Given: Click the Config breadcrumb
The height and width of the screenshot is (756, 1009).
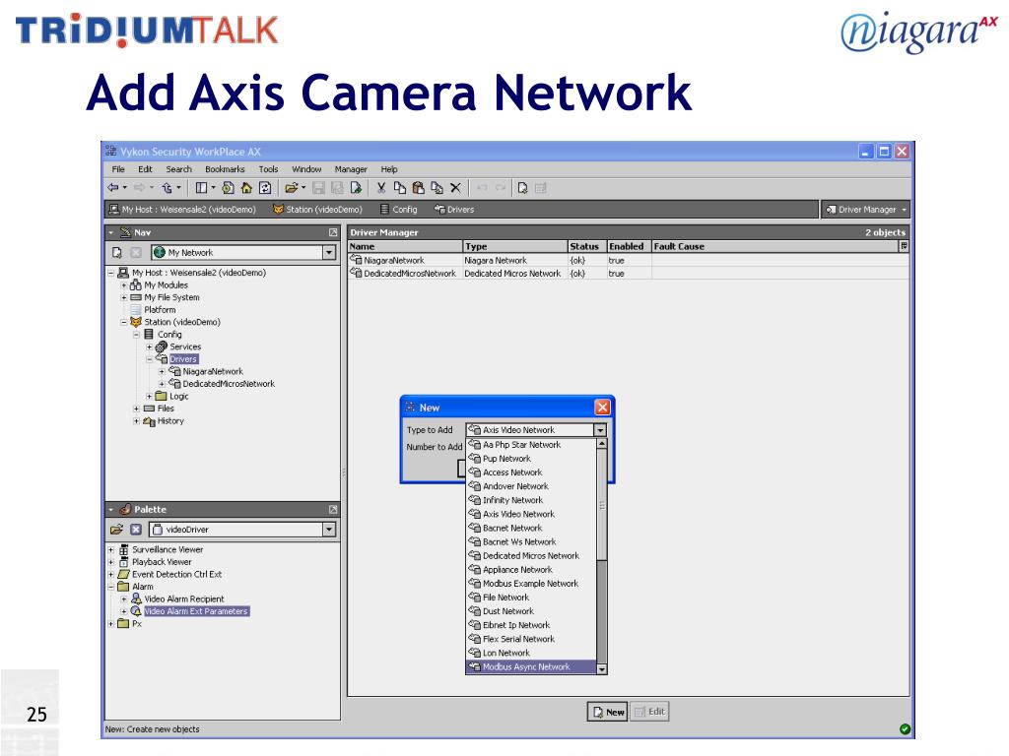Looking at the screenshot, I should (398, 209).
